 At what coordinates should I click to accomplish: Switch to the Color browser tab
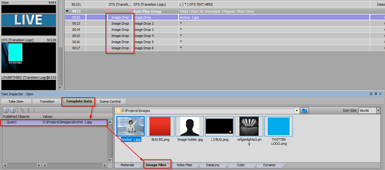pyautogui.click(x=241, y=165)
